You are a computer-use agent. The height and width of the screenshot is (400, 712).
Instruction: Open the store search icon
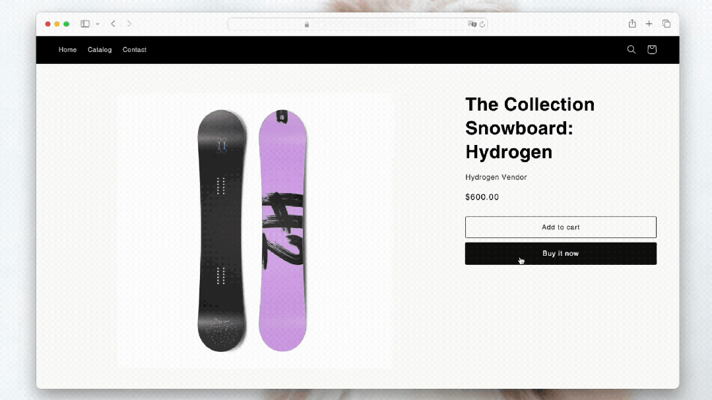pyautogui.click(x=631, y=49)
